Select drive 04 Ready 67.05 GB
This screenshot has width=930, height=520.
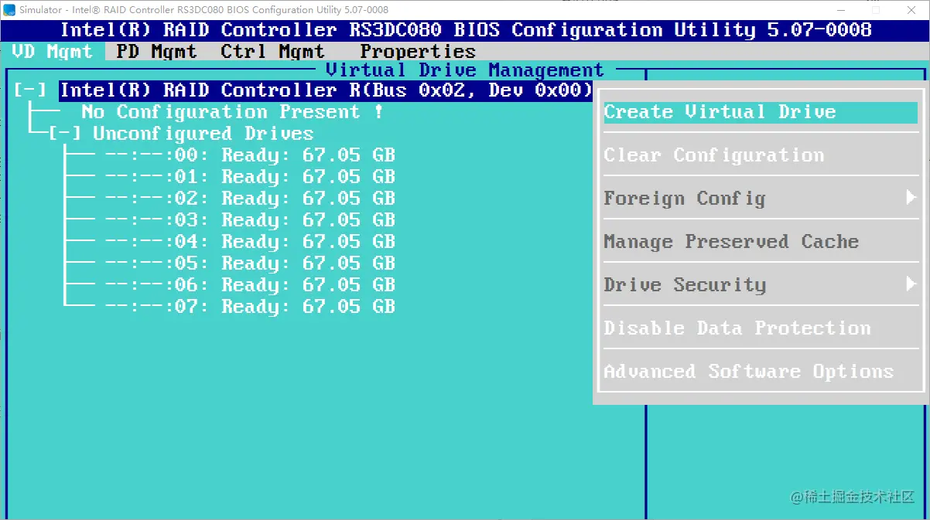[250, 242]
